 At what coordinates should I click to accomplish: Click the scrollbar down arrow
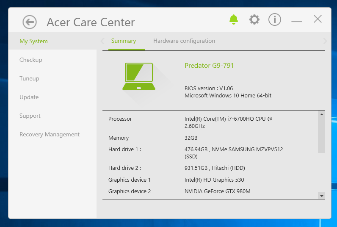pos(321,196)
